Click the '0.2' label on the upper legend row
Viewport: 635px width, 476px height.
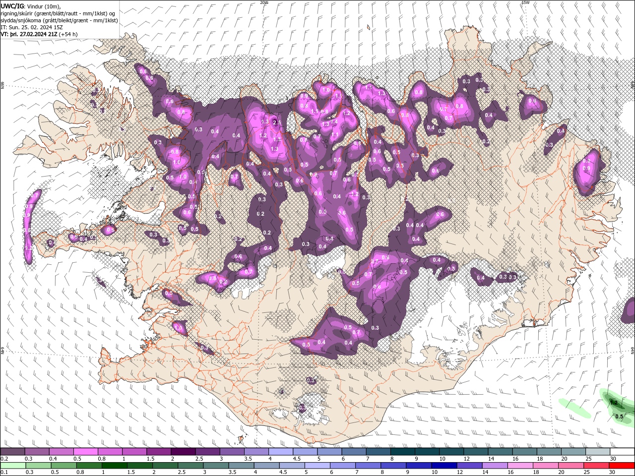tap(4, 459)
